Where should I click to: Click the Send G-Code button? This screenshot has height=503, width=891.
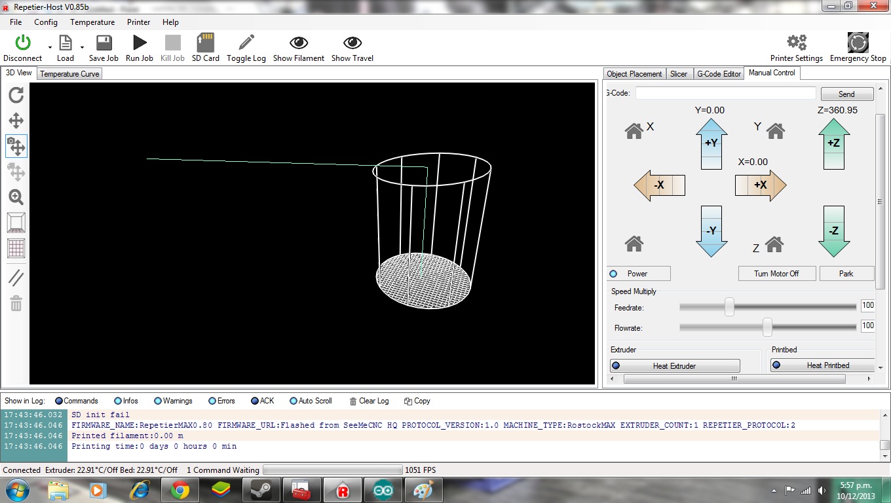click(x=846, y=94)
